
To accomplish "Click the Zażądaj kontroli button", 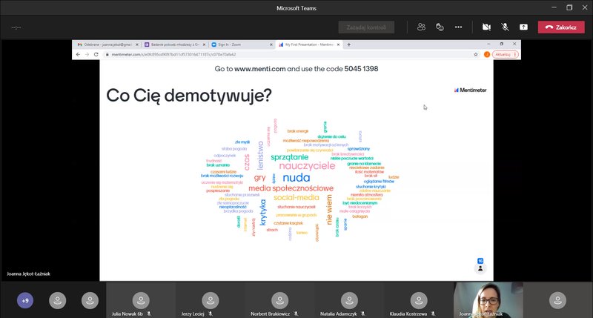I will (366, 27).
